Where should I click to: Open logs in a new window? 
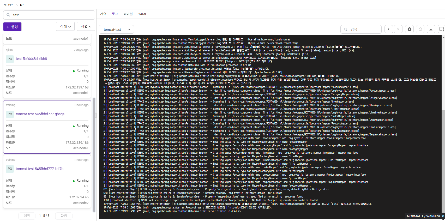pyautogui.click(x=441, y=29)
